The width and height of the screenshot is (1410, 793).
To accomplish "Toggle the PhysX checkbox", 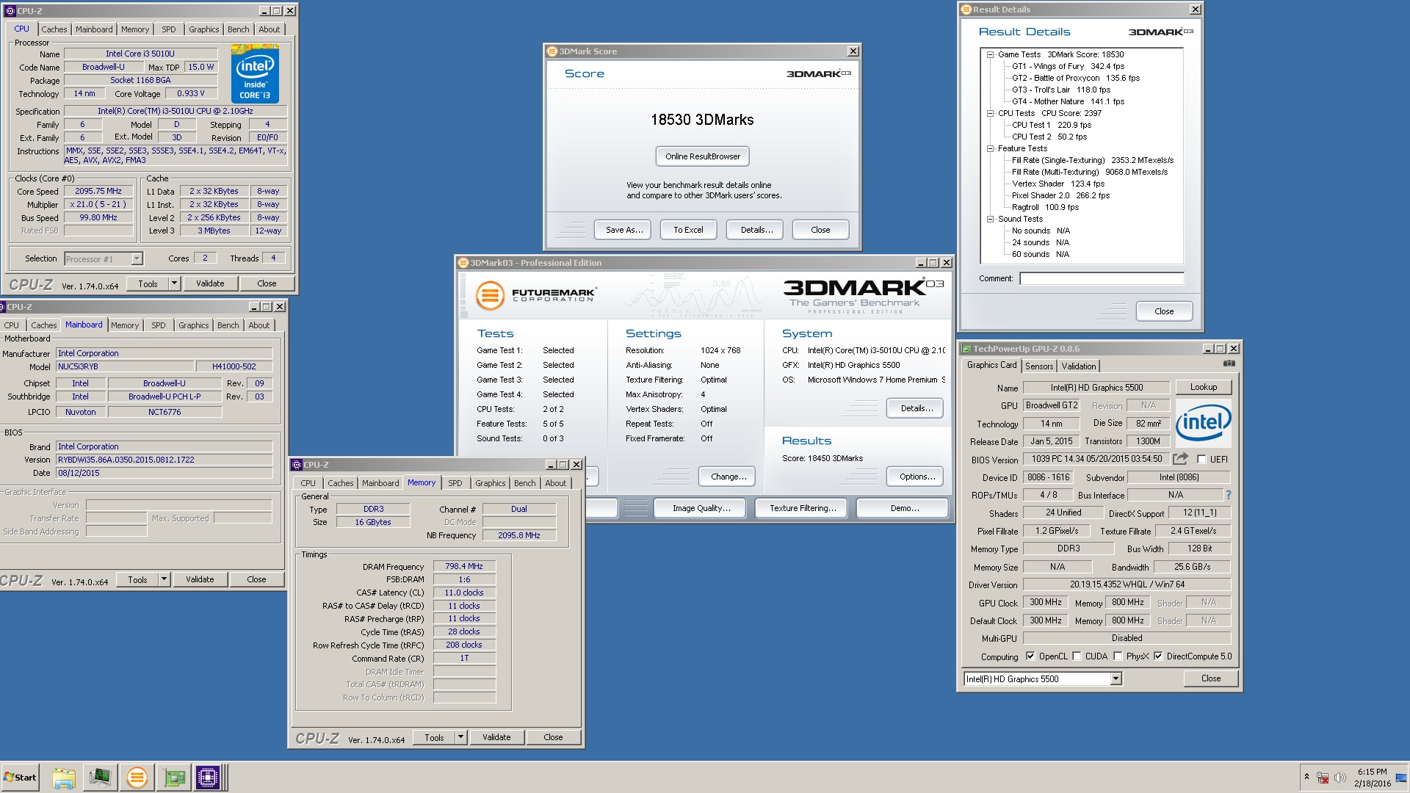I will pos(1118,656).
